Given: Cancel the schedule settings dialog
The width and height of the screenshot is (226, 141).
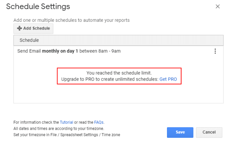Looking at the screenshot, I should click(x=208, y=132).
